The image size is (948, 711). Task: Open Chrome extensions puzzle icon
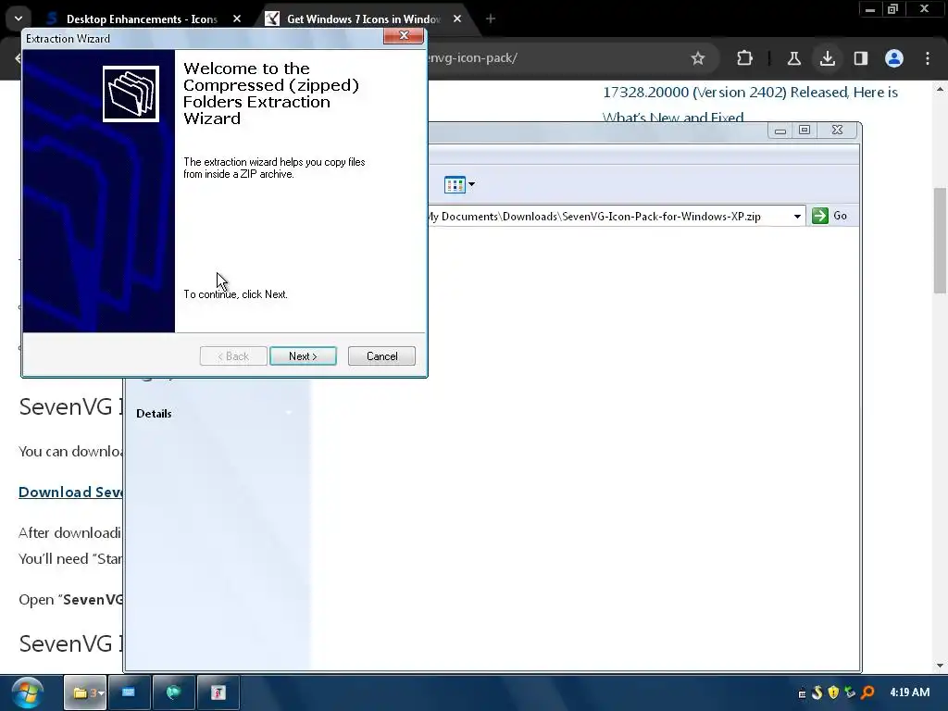[744, 58]
